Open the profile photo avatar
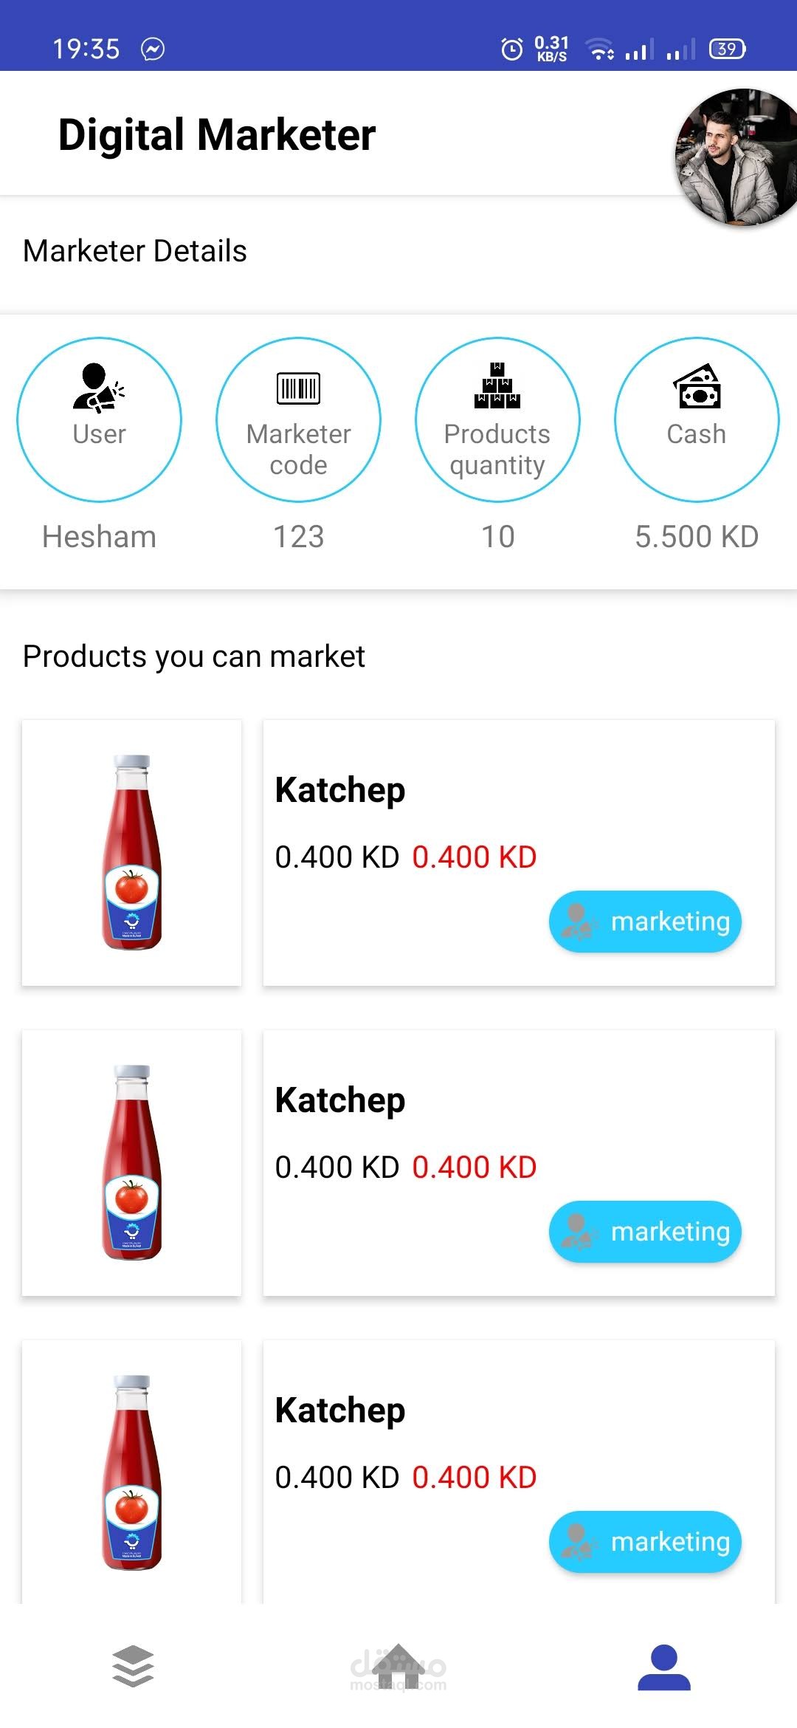This screenshot has height=1728, width=797. tap(734, 157)
